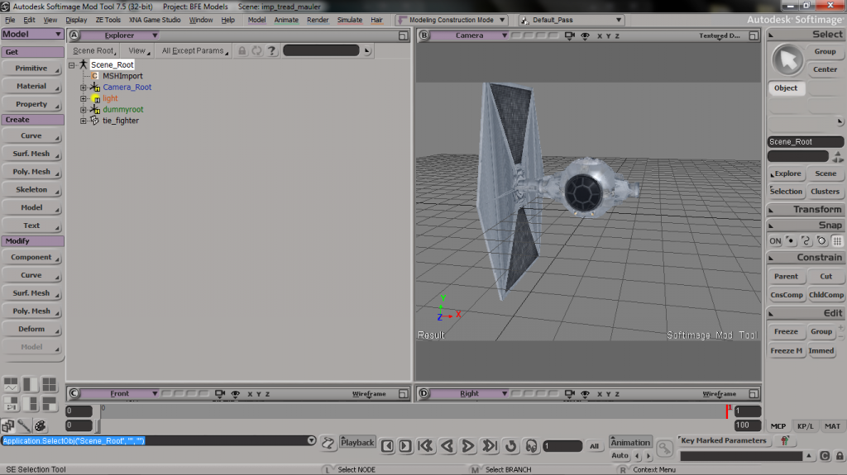The height and width of the screenshot is (475, 847).
Task: Expand the dummyroot node
Action: (84, 110)
